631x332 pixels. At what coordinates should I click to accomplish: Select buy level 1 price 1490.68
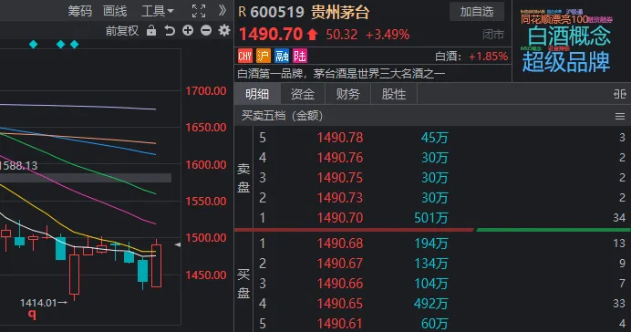click(340, 243)
